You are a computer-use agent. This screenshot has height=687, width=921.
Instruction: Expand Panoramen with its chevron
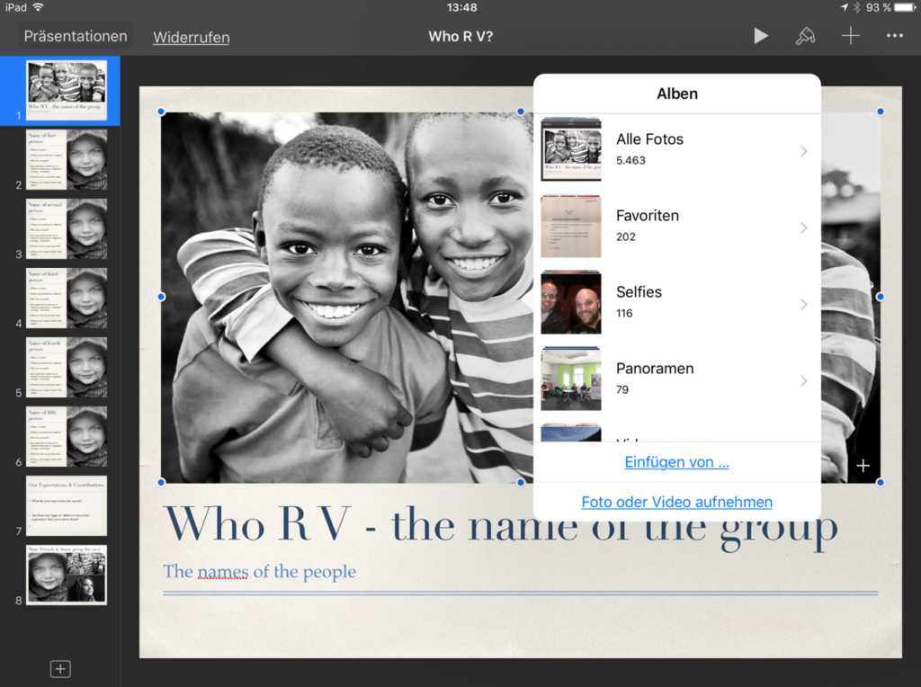coord(803,380)
